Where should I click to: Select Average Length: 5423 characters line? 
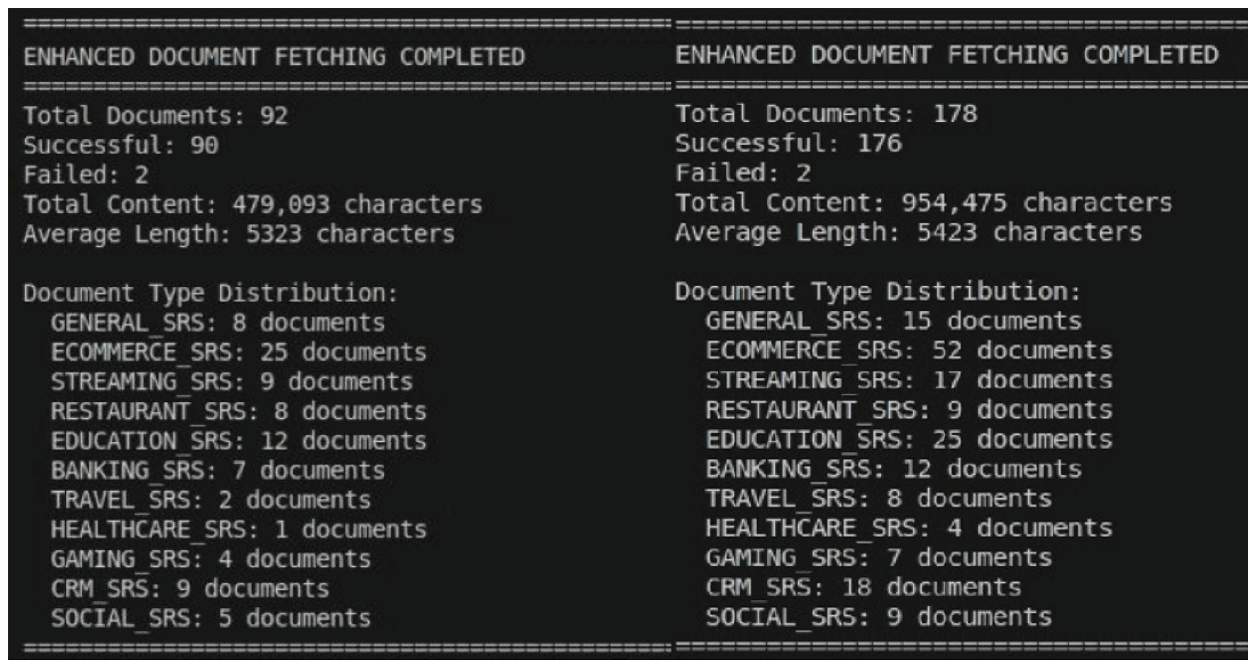[x=908, y=232]
